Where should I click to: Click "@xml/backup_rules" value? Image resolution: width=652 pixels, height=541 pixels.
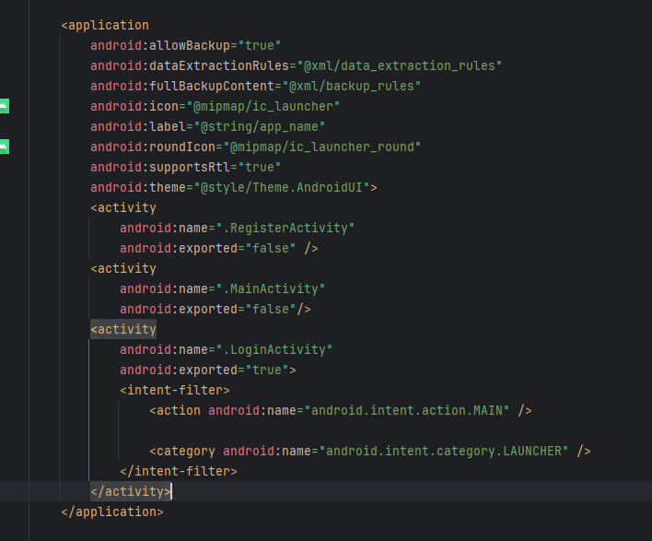coord(352,86)
